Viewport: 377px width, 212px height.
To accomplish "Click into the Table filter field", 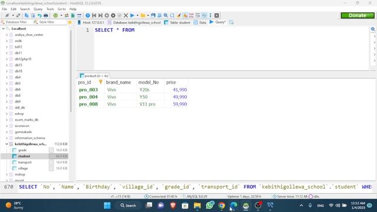I will coord(49,22).
